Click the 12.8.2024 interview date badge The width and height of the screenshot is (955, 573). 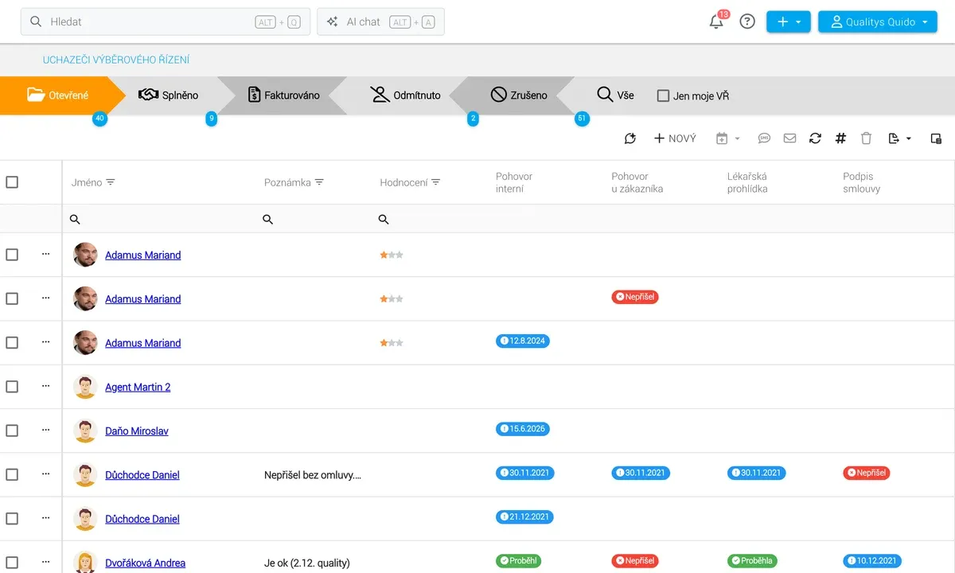[x=523, y=341]
